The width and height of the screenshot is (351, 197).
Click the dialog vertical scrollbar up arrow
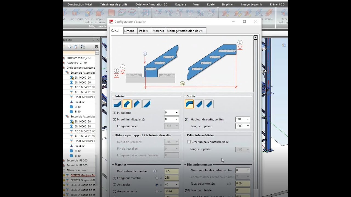coord(256,37)
